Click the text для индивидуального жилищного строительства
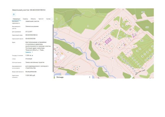 (37, 67)
